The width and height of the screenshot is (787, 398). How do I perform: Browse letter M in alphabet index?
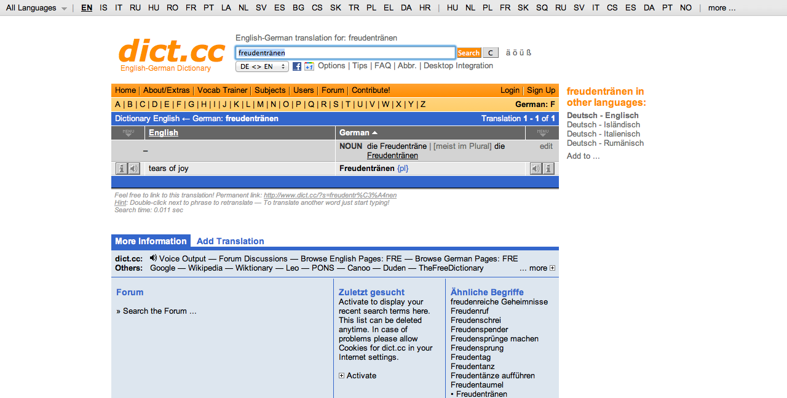coord(260,105)
